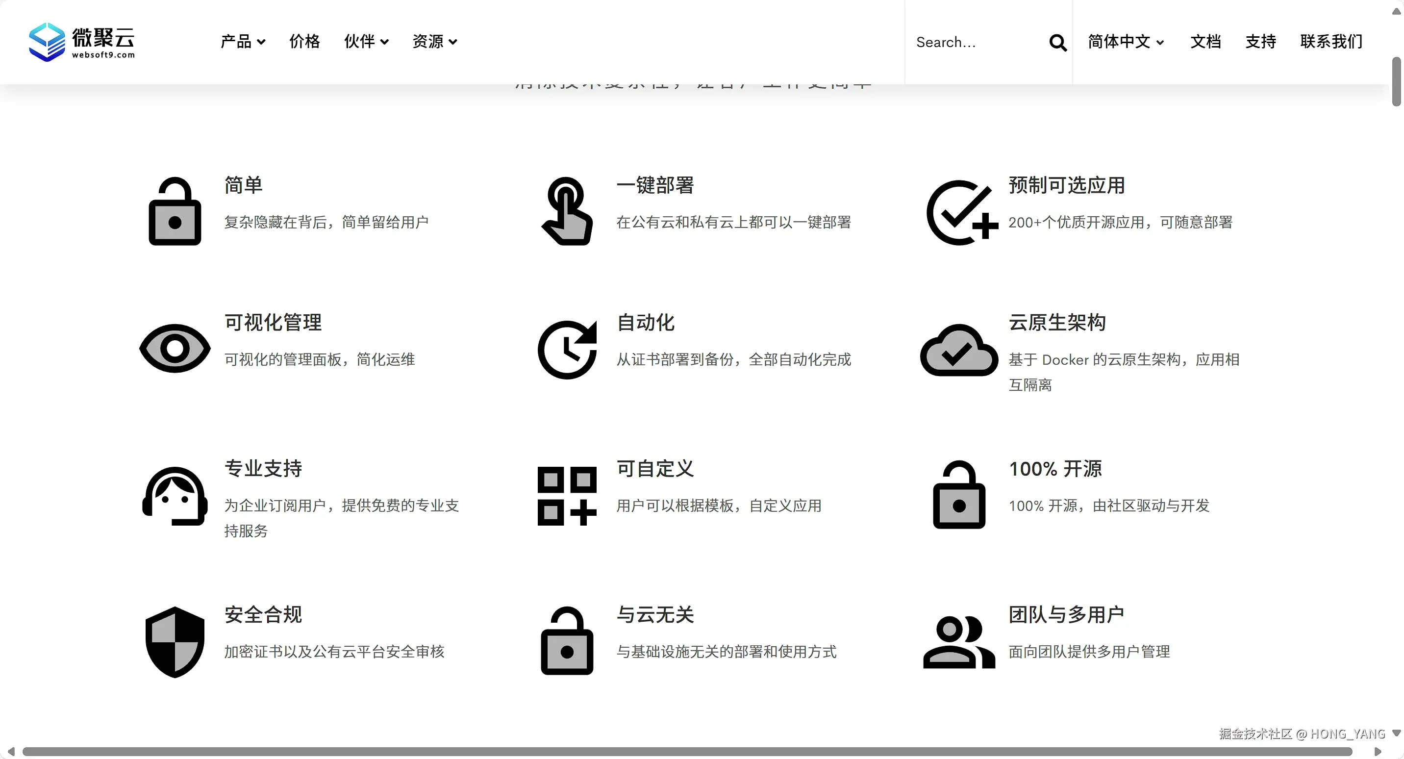This screenshot has height=759, width=1404.
Task: Select the grid icon next to 可自定义
Action: [x=566, y=495]
